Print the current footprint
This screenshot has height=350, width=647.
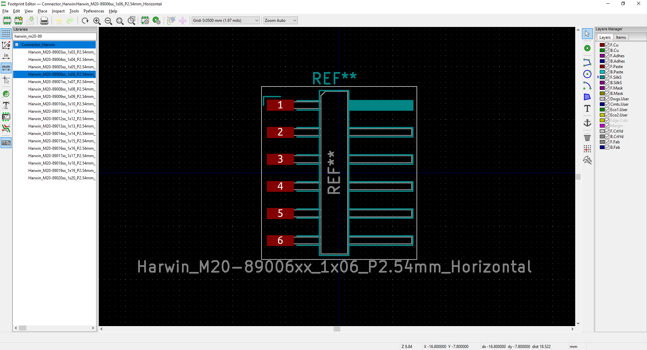point(44,20)
